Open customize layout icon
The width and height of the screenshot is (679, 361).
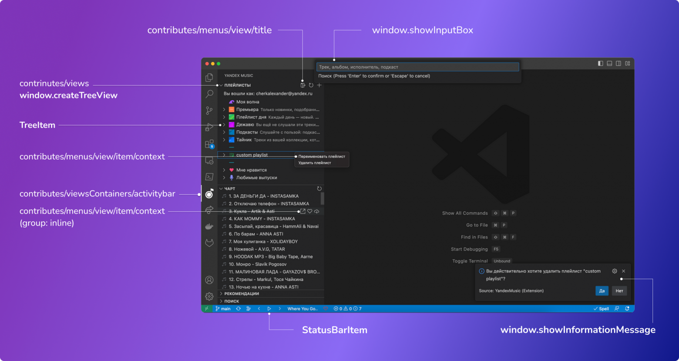[628, 64]
